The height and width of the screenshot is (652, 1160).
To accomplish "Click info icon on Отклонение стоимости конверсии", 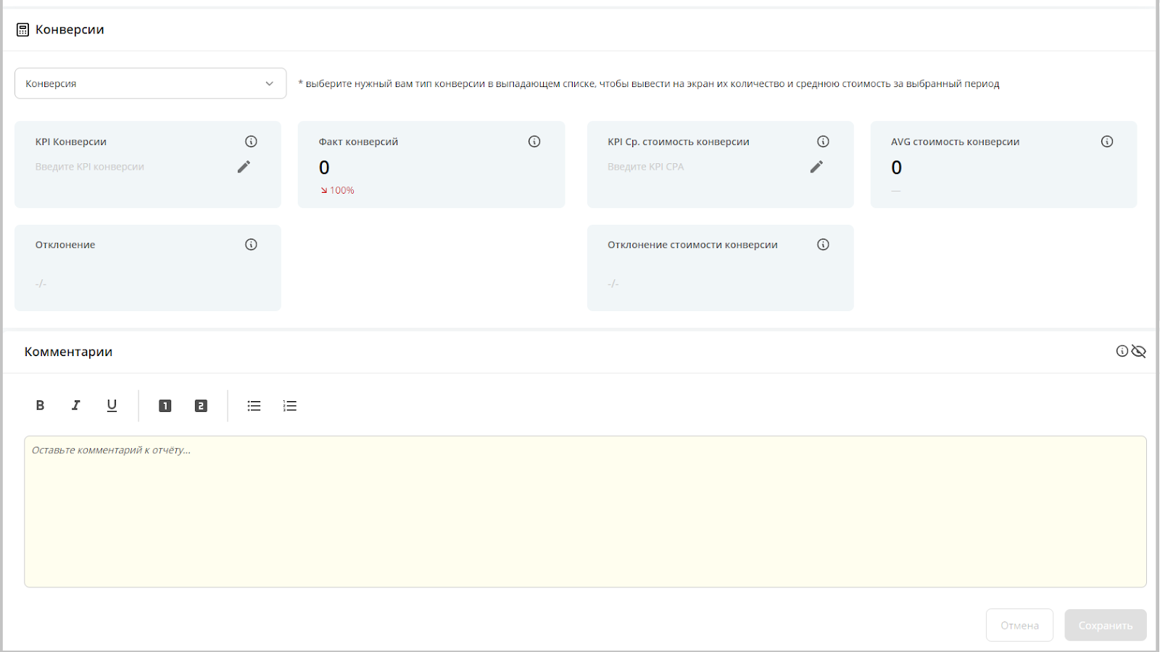I will (823, 244).
